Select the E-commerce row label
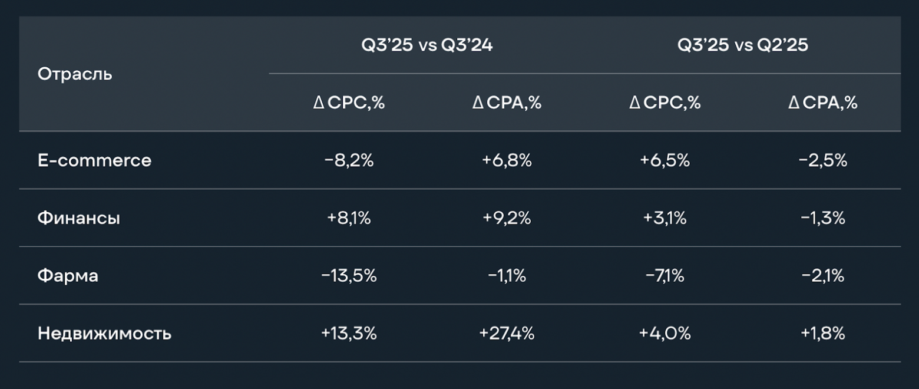This screenshot has height=389, width=919. click(94, 160)
